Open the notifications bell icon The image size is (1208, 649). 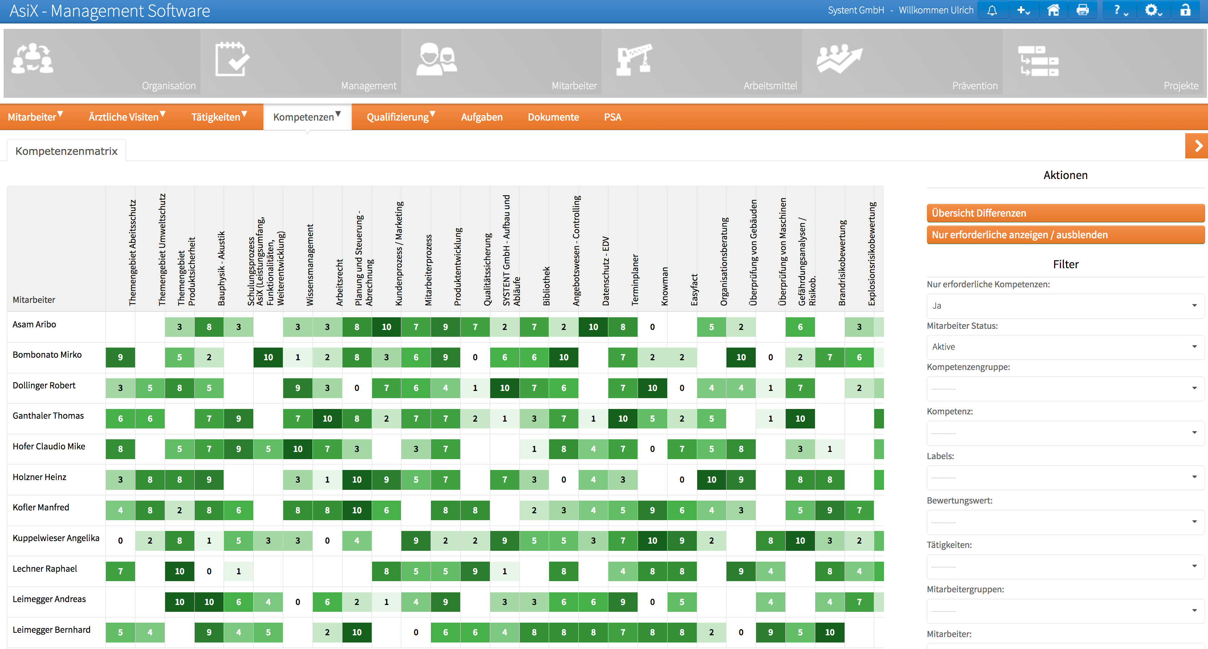pos(992,10)
